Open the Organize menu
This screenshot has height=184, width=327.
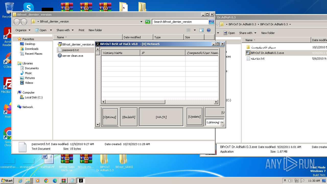[x=23, y=30]
